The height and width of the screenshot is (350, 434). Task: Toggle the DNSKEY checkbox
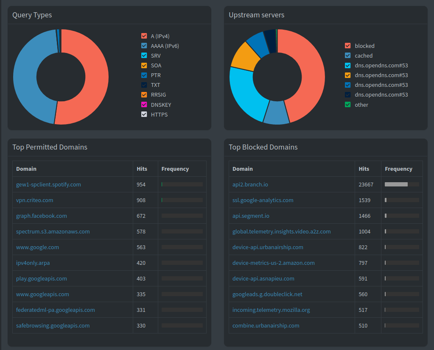point(144,105)
